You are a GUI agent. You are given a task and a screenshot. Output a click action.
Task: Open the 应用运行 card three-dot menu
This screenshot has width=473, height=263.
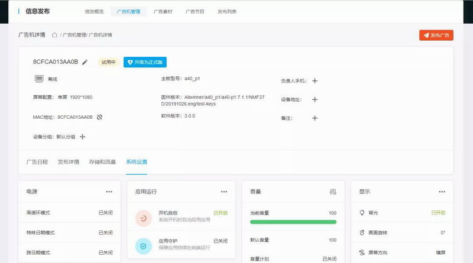click(x=223, y=191)
